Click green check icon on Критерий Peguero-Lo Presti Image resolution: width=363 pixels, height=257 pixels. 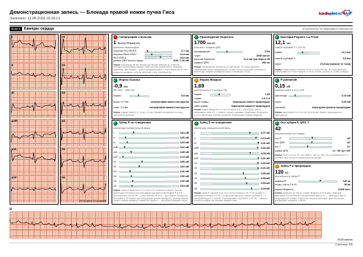click(x=277, y=37)
